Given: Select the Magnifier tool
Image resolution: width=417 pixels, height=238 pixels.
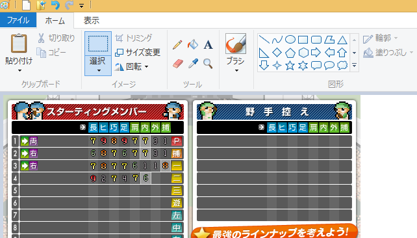Looking at the screenshot, I should tap(208, 64).
